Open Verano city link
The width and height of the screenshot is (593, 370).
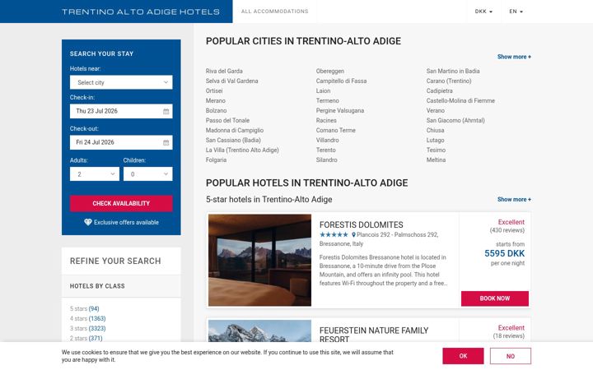coord(436,110)
